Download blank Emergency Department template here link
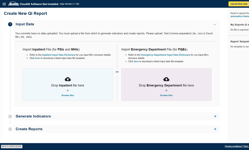This screenshot has width=249, height=150. 136,61
